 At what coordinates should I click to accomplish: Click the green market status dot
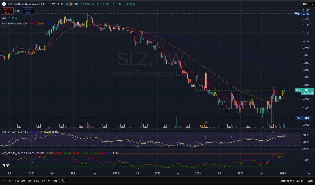click(68, 4)
